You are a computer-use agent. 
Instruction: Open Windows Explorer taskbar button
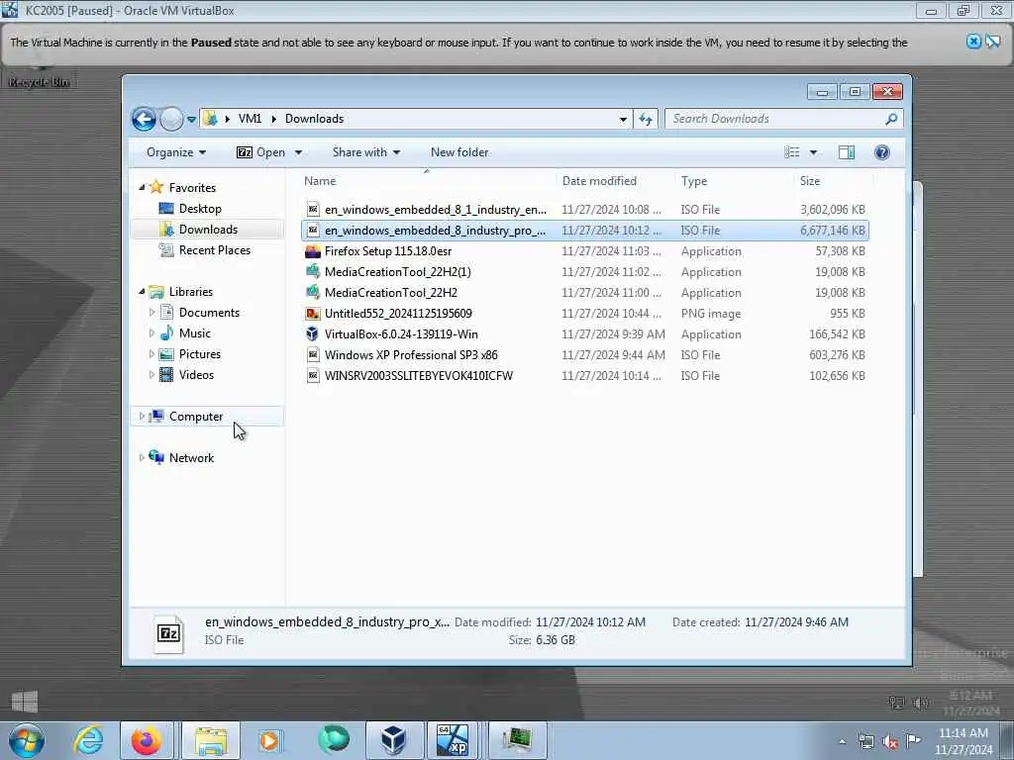(211, 740)
